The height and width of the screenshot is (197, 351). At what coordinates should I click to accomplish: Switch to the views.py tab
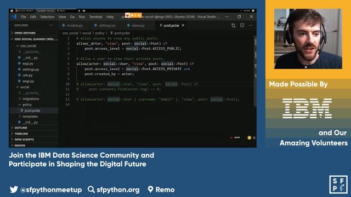pyautogui.click(x=138, y=26)
